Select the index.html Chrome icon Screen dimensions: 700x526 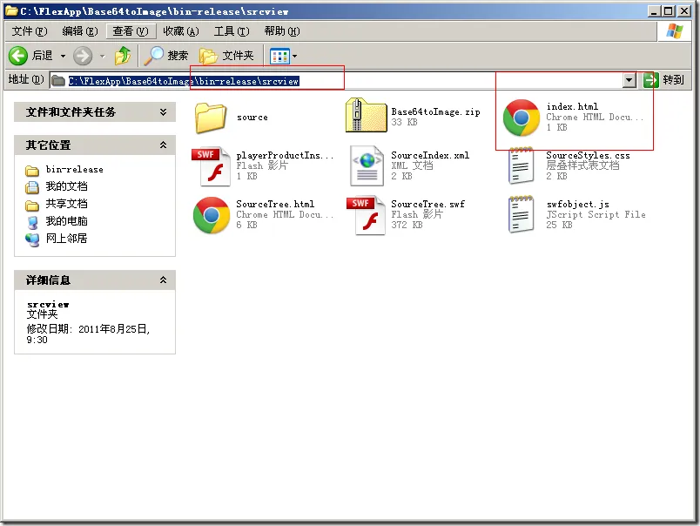click(521, 118)
